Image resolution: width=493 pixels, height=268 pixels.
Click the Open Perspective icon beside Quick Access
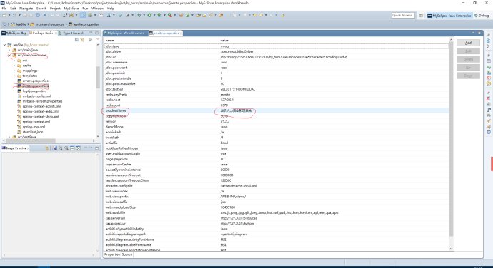click(422, 16)
